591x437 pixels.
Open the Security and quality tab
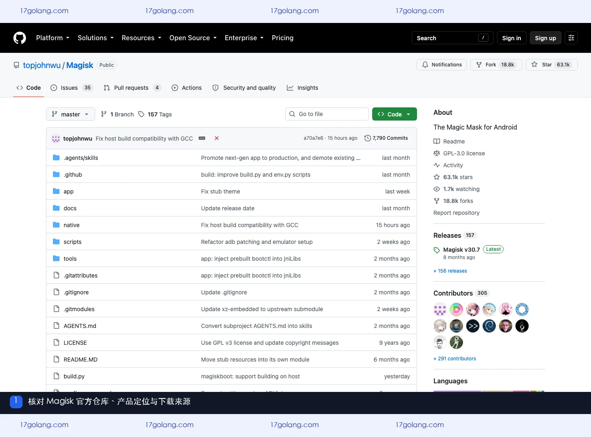[x=244, y=88]
